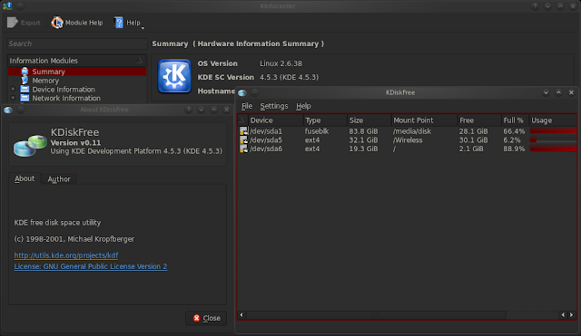Click the KDiskFree window menu icon in titlebar
581x336 pixels.
pyautogui.click(x=242, y=92)
